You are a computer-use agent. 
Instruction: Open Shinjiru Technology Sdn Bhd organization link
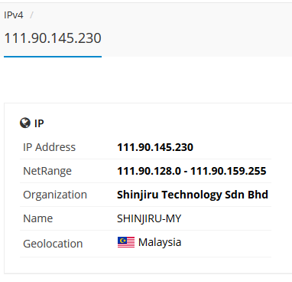pos(193,195)
